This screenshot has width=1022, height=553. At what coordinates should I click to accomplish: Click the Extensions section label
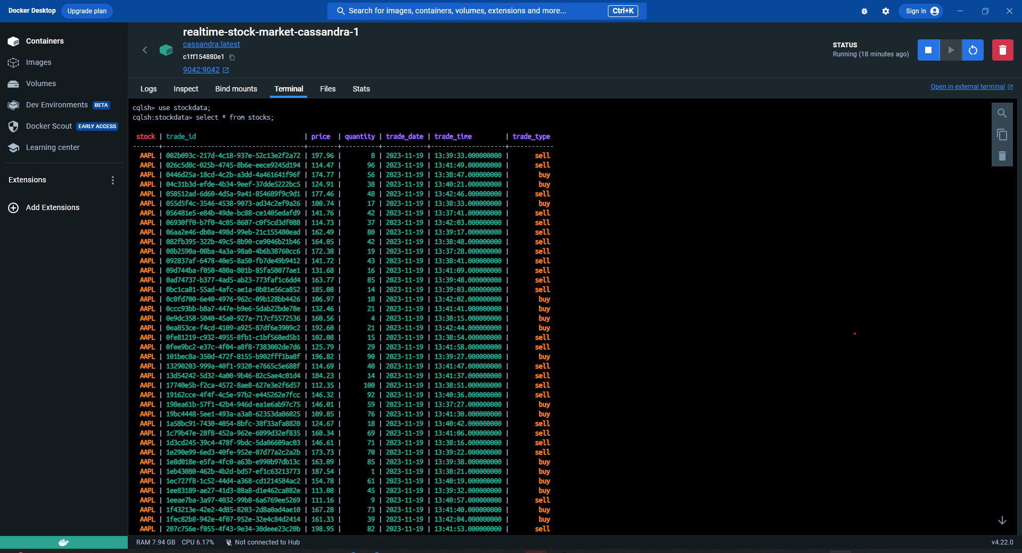click(27, 180)
